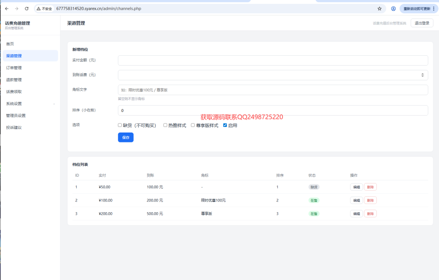Click the 100.00 元 table cell

pos(155,187)
